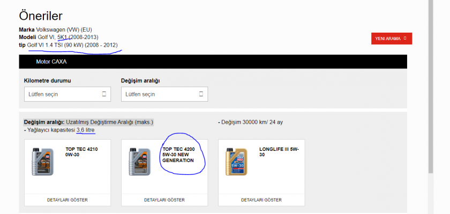The width and height of the screenshot is (450, 214).
Task: Click the LONGLIFE III 5W-30 product title
Action: click(x=279, y=152)
